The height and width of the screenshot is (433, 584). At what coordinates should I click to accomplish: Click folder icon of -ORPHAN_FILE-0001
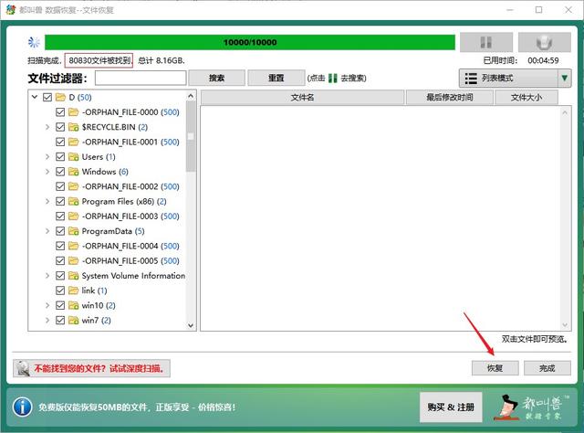click(x=73, y=142)
